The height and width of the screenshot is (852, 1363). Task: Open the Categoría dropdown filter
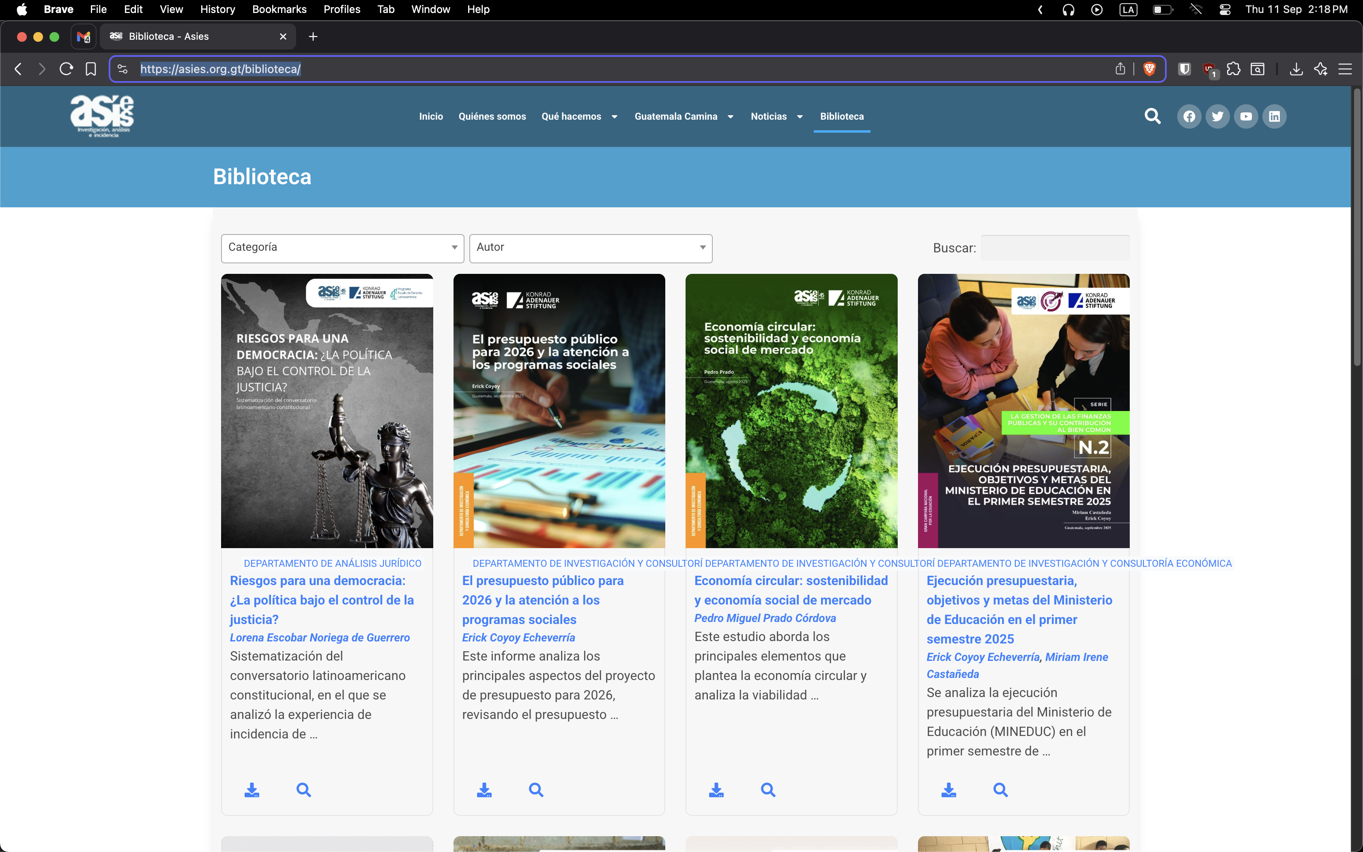342,248
